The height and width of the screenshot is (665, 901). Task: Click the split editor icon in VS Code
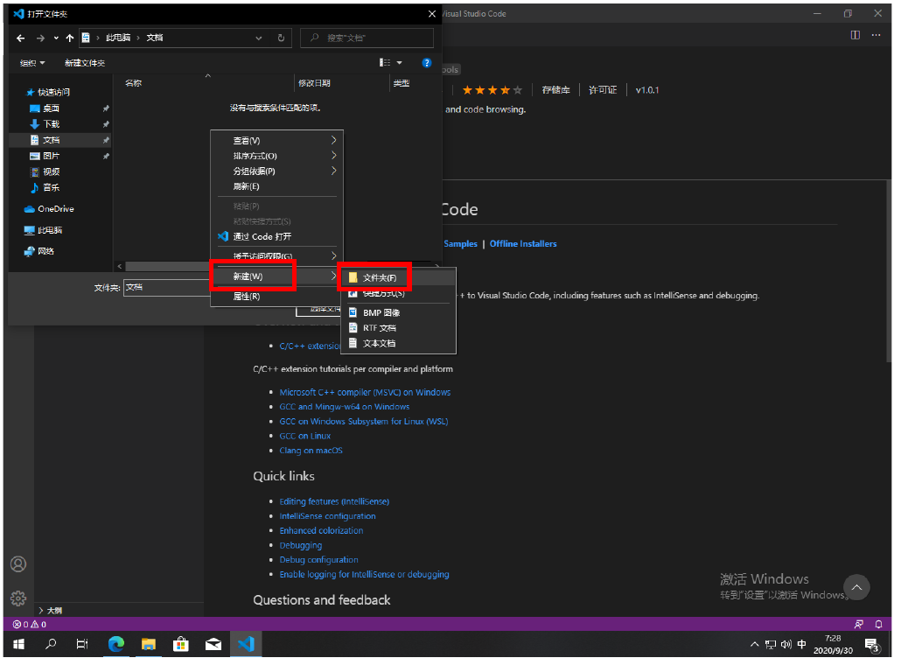pyautogui.click(x=855, y=35)
